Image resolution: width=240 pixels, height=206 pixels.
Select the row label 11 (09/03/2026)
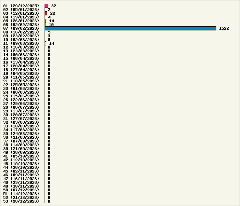[21, 43]
